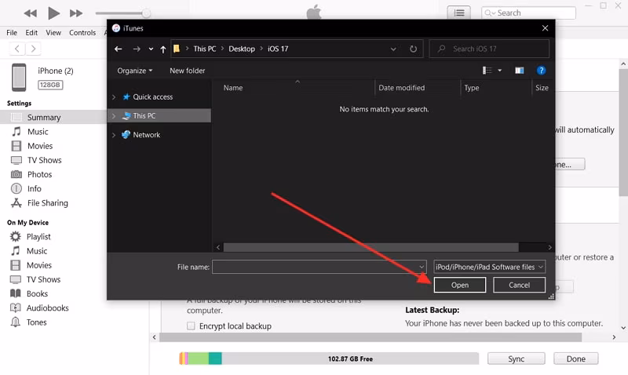The height and width of the screenshot is (375, 628).
Task: Click iTunes back navigation arrow
Action: [x=17, y=49]
